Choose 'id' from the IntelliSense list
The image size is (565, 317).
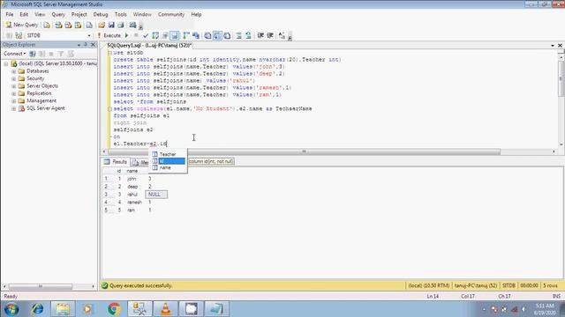[x=168, y=161]
